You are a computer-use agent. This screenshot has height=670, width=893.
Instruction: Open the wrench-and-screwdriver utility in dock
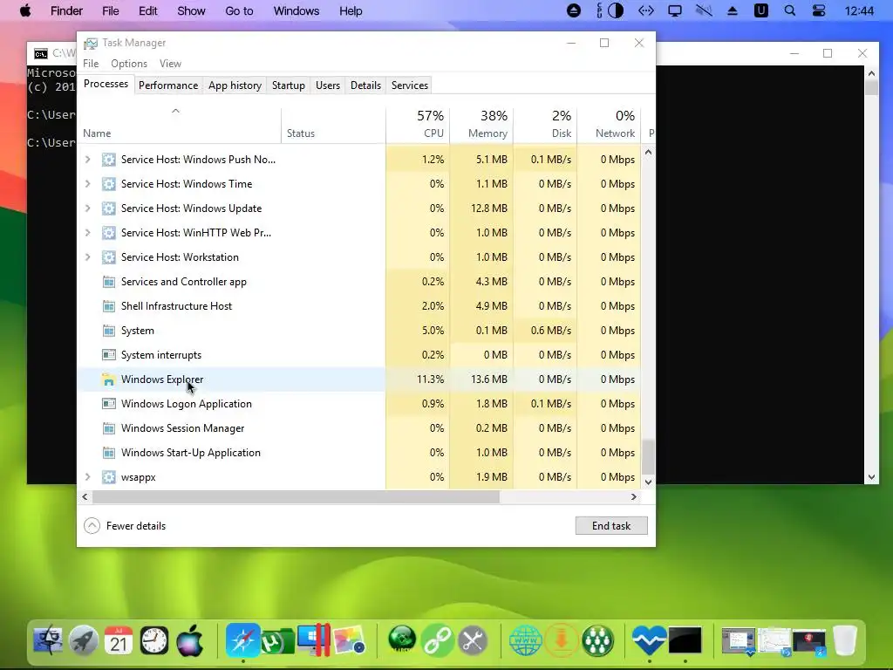point(473,639)
